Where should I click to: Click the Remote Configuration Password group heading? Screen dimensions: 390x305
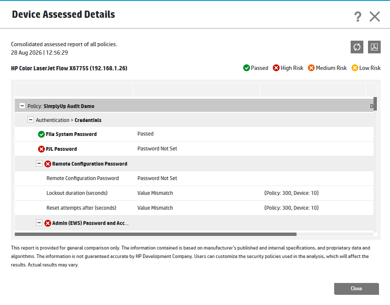click(x=90, y=164)
